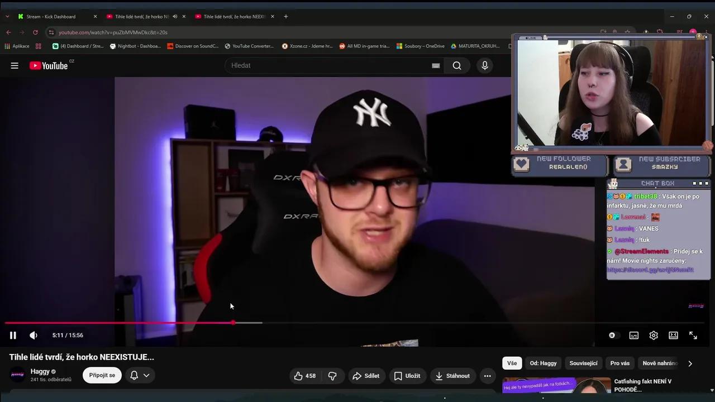
Task: Select the Nově nahráno chip
Action: coord(660,363)
